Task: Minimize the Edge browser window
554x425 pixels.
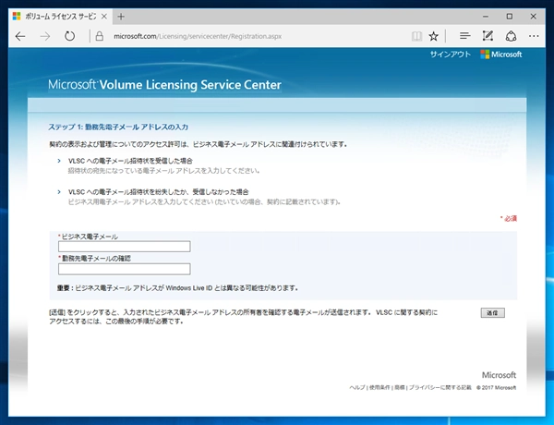Action: pyautogui.click(x=486, y=17)
